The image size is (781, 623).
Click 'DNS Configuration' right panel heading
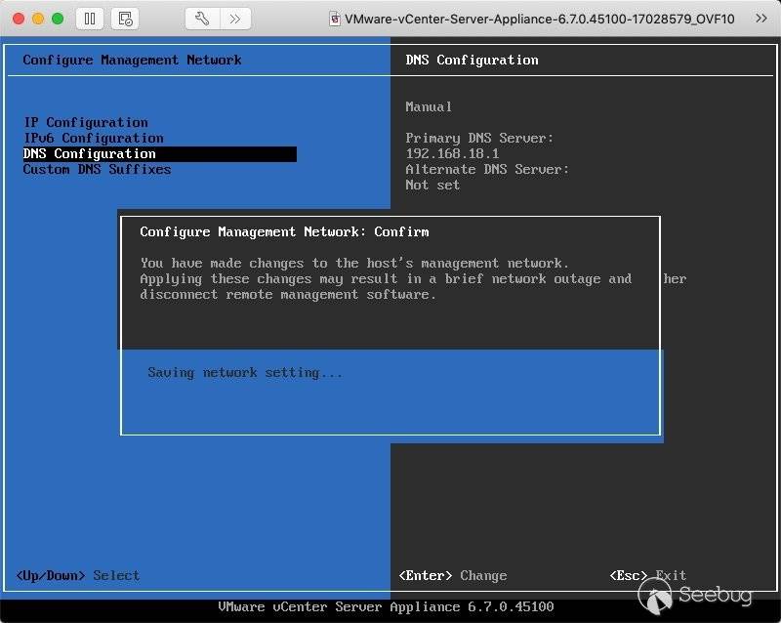tap(472, 60)
